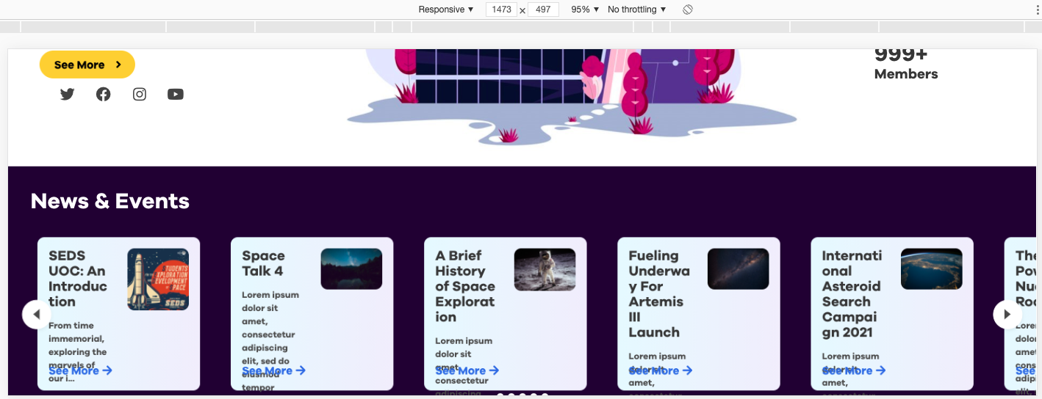The height and width of the screenshot is (399, 1042).
Task: Open the Twitter social icon
Action: 67,94
